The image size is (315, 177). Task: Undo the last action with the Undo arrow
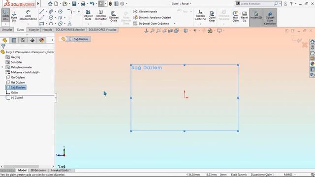pos(92,3)
